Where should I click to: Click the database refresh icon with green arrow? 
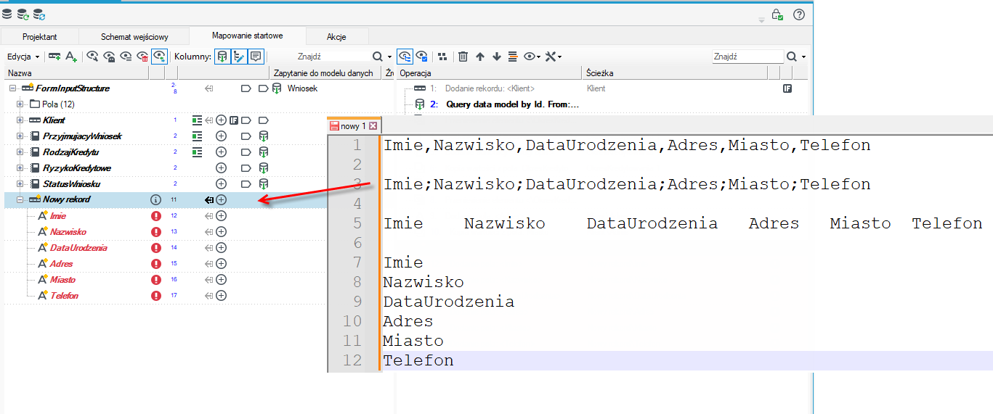(x=23, y=14)
